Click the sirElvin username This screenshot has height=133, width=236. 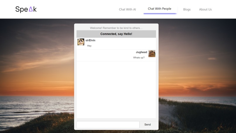point(90,40)
